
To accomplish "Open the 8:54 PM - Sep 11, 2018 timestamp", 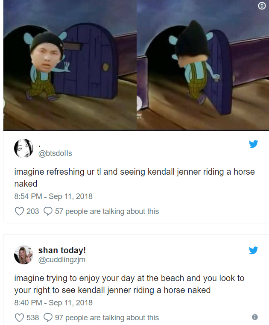I will tap(53, 196).
